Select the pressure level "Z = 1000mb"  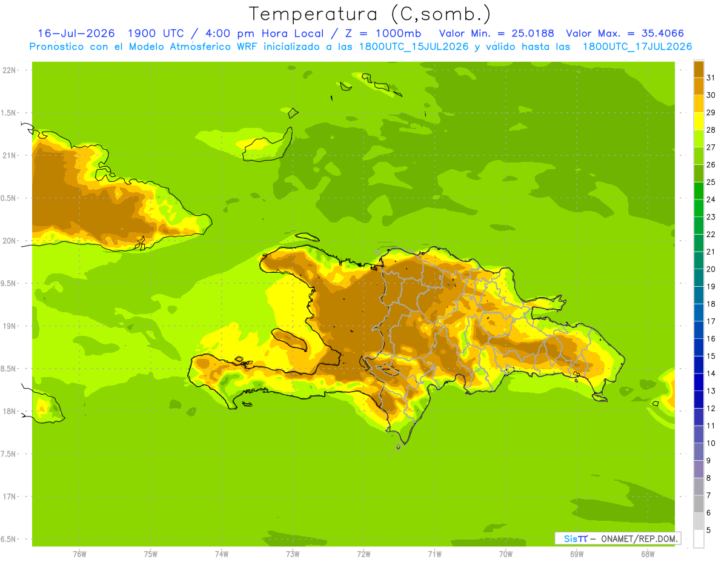[383, 33]
